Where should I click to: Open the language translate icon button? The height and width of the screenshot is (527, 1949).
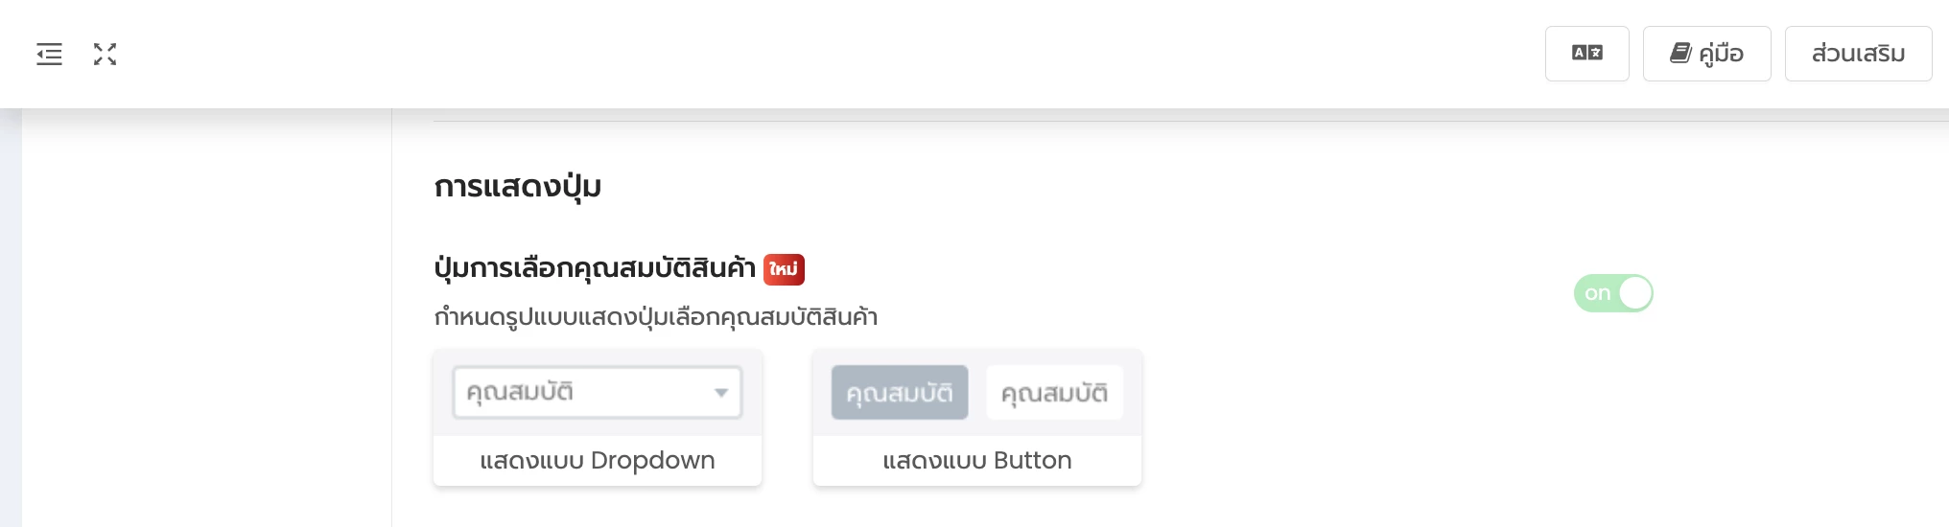pyautogui.click(x=1587, y=54)
